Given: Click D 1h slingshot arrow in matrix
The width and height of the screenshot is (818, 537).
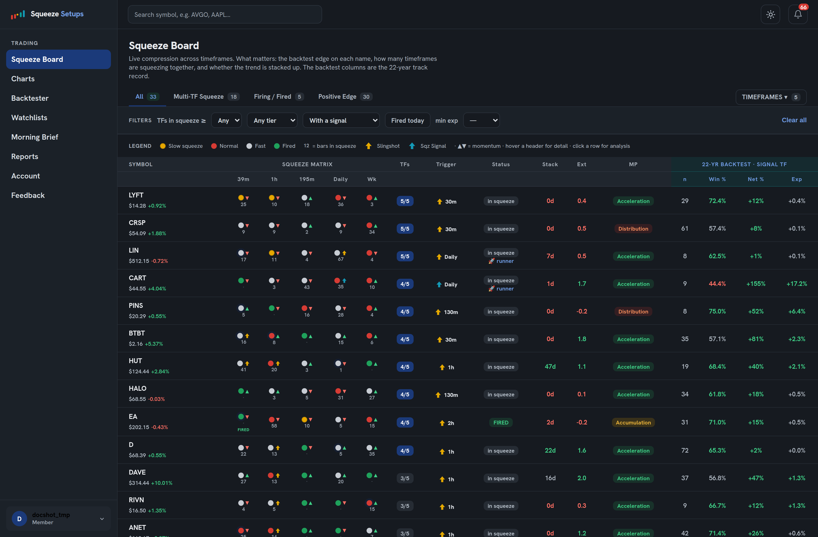Looking at the screenshot, I should coord(278,447).
